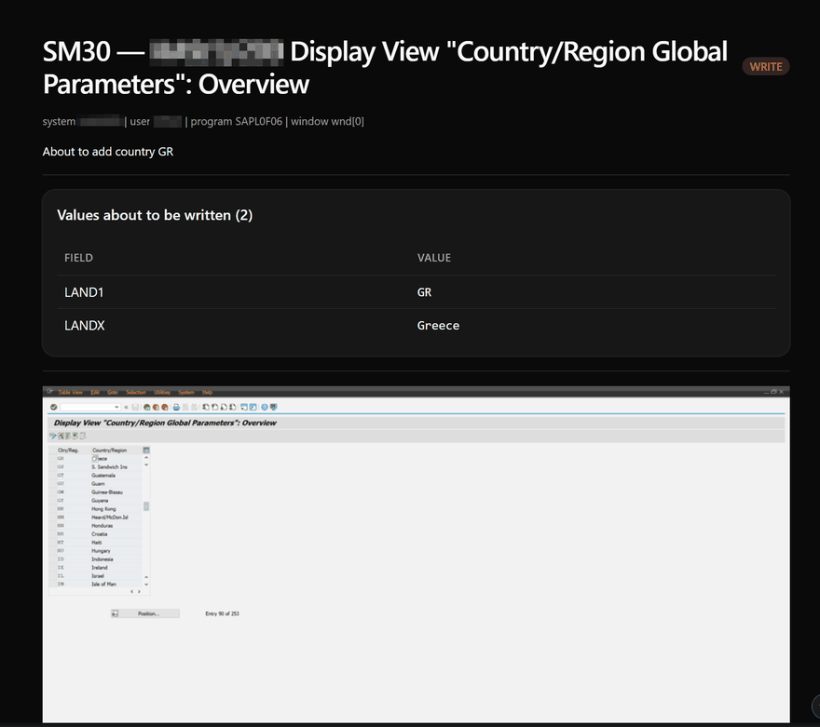Click the Find Next binoculars icon

point(194,408)
